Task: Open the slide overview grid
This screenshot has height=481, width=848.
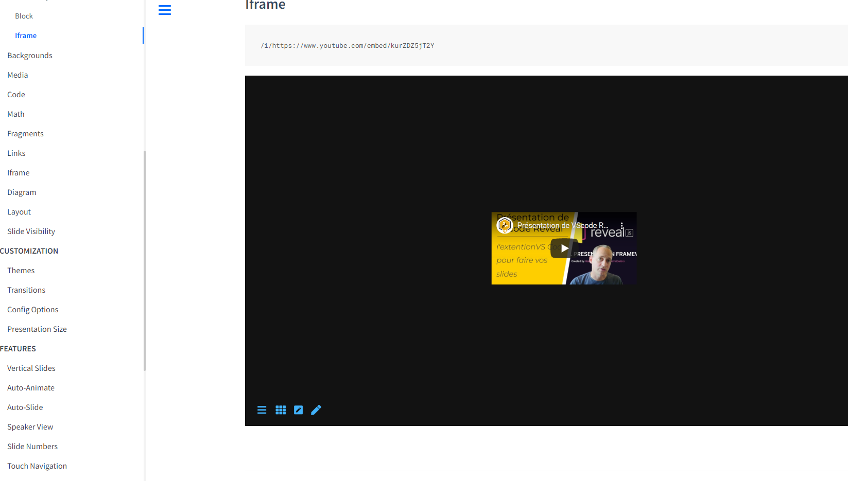Action: tap(281, 410)
